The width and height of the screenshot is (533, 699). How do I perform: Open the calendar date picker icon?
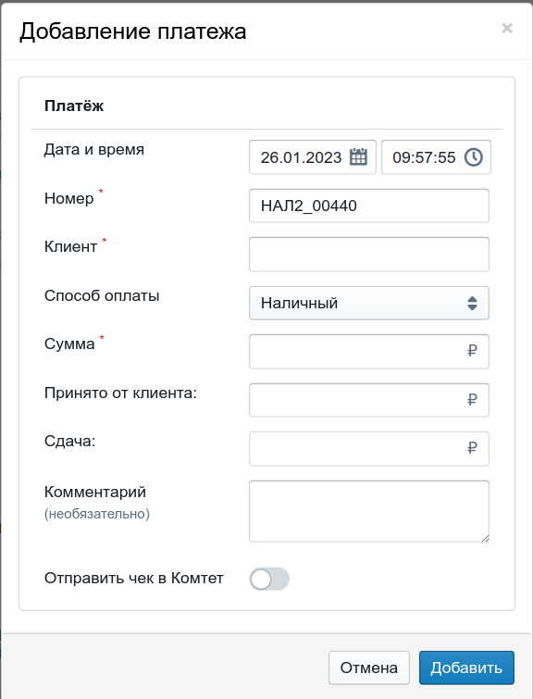pyautogui.click(x=358, y=156)
